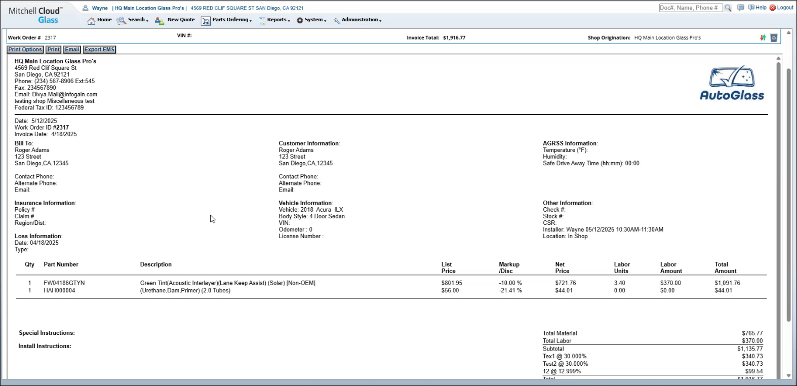Click the Install Instructions label
The width and height of the screenshot is (797, 386).
45,346
